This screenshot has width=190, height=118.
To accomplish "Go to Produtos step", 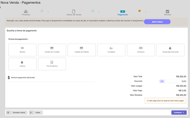I will point(26,13).
